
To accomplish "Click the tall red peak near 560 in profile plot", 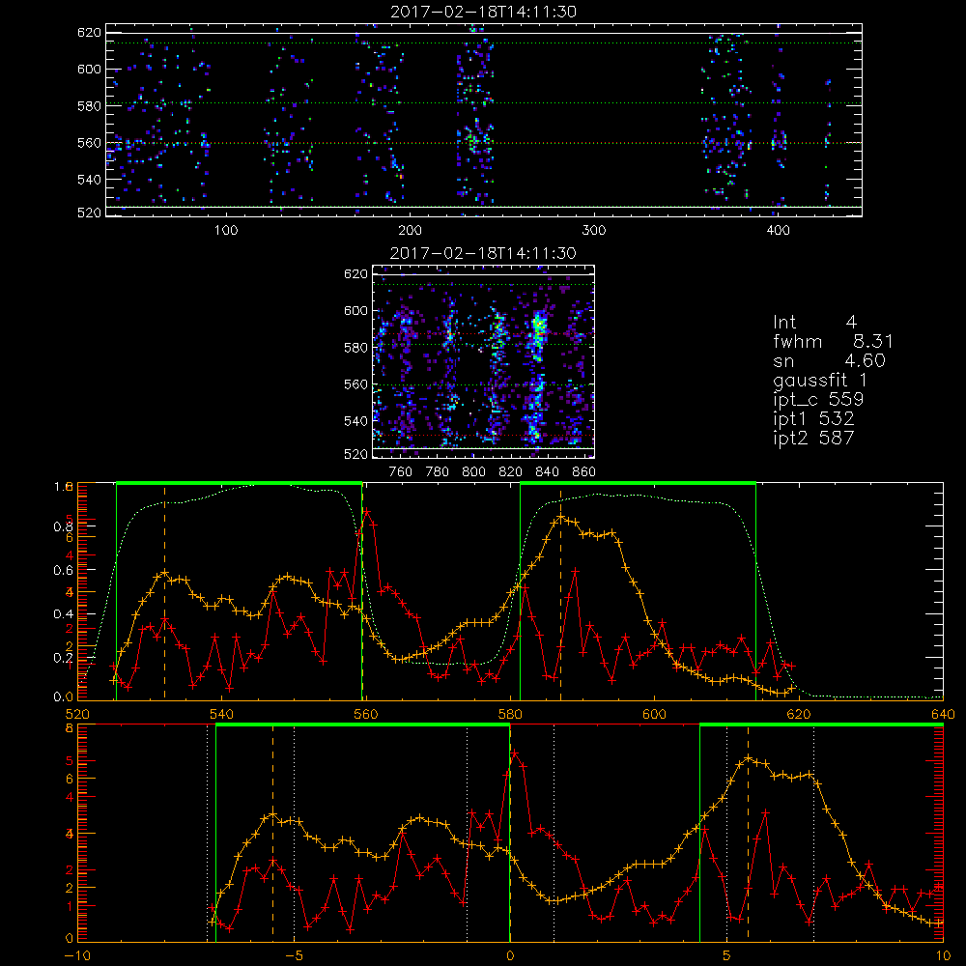I will pos(366,511).
